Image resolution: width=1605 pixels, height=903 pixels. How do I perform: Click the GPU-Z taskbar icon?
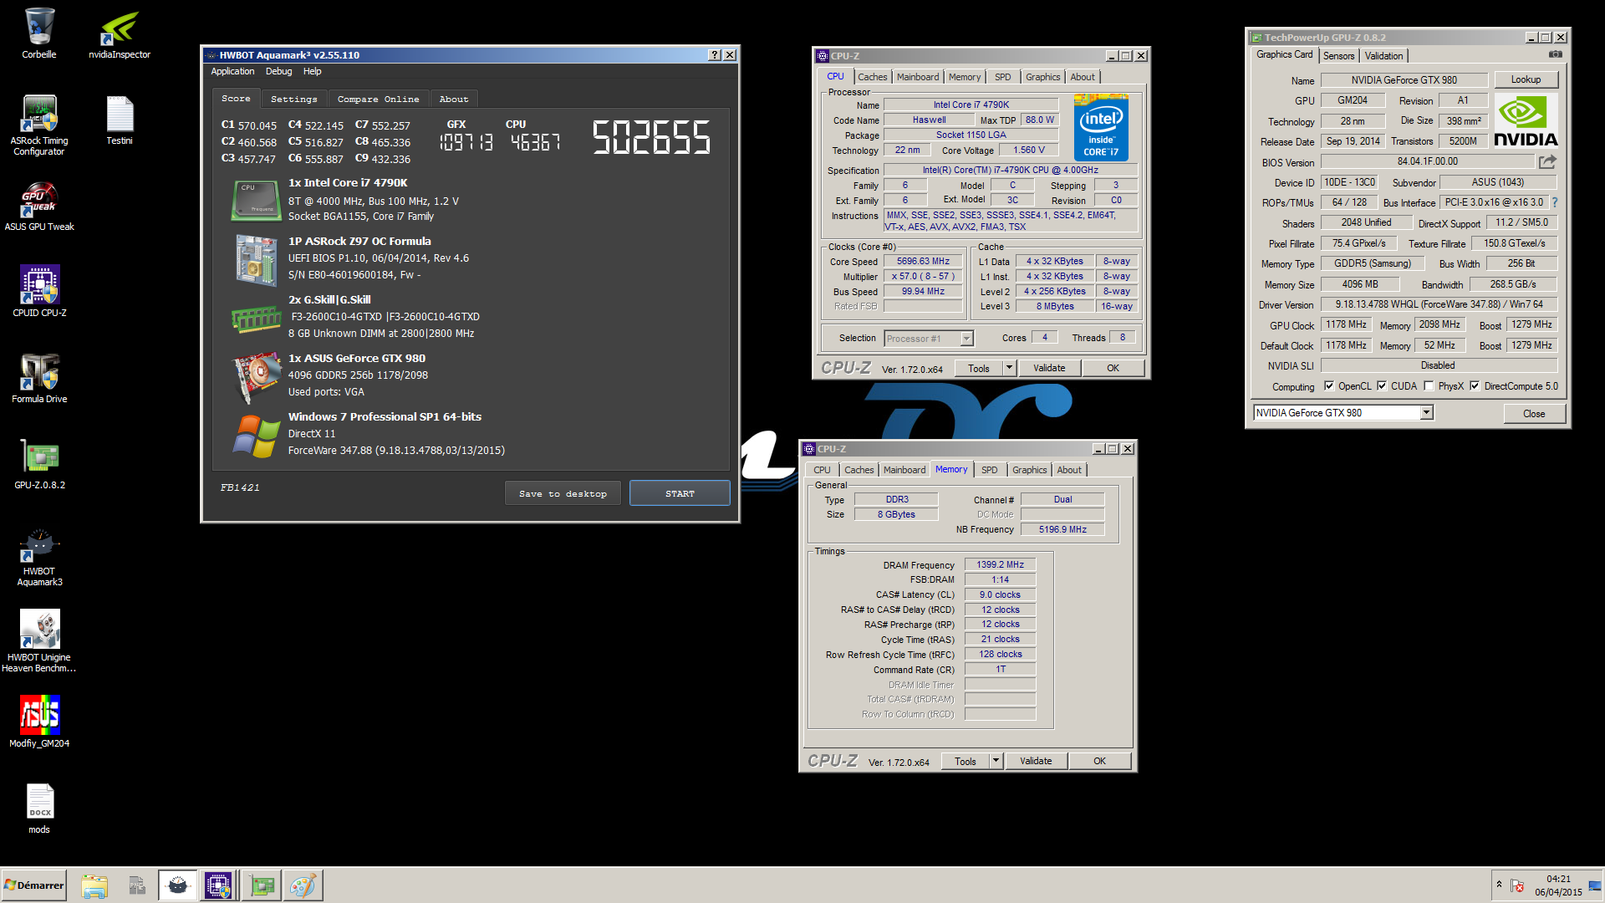coord(262,885)
